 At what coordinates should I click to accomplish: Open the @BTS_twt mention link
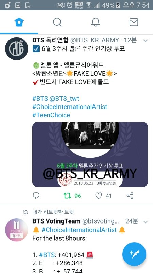64,99
